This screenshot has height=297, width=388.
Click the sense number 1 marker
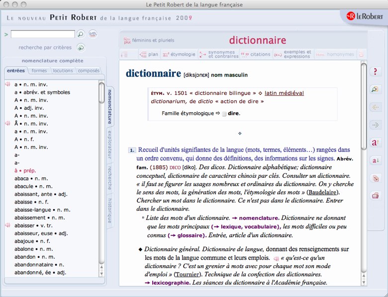[132, 150]
